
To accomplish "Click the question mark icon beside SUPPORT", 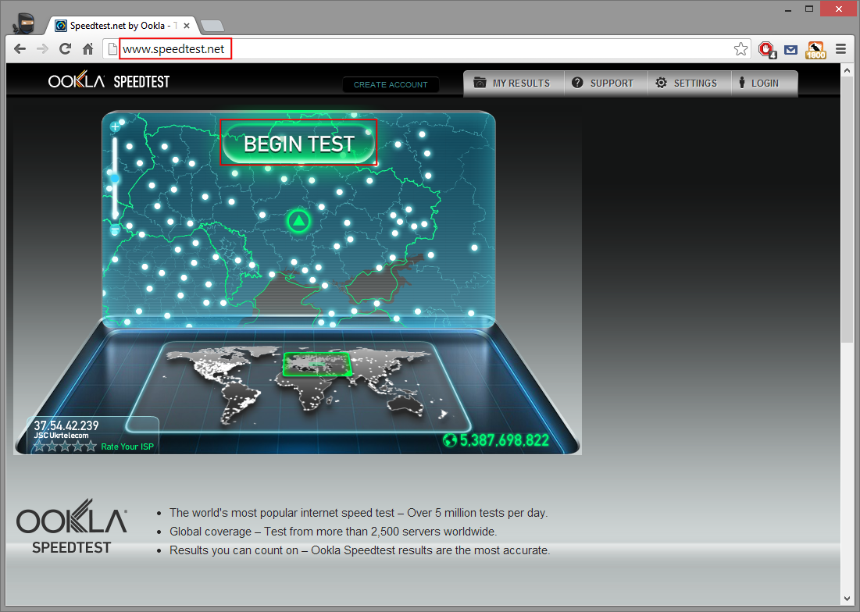I will (x=577, y=83).
